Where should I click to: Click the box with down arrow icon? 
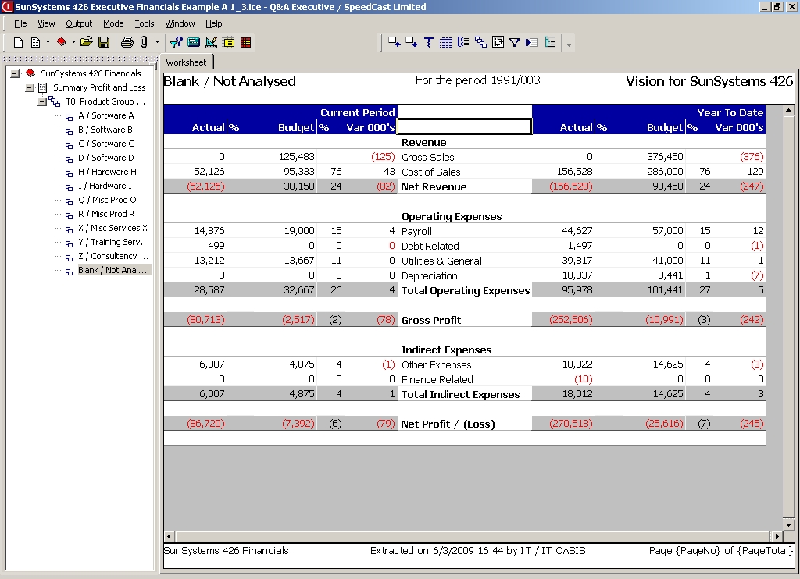coord(412,42)
